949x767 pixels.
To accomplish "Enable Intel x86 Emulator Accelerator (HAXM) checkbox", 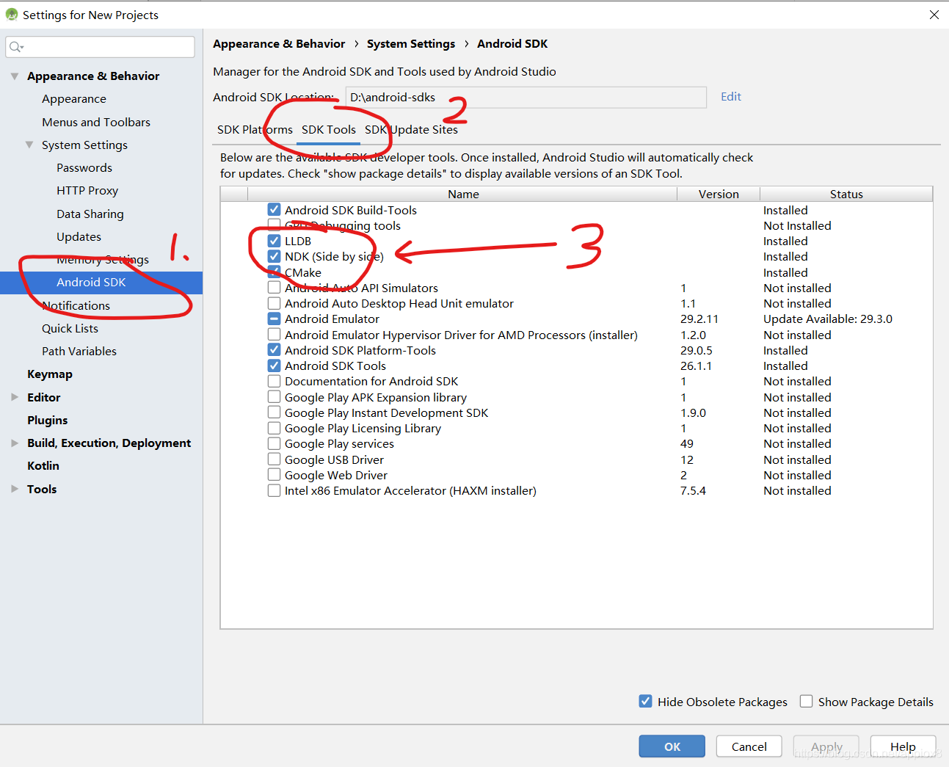I will [x=274, y=490].
